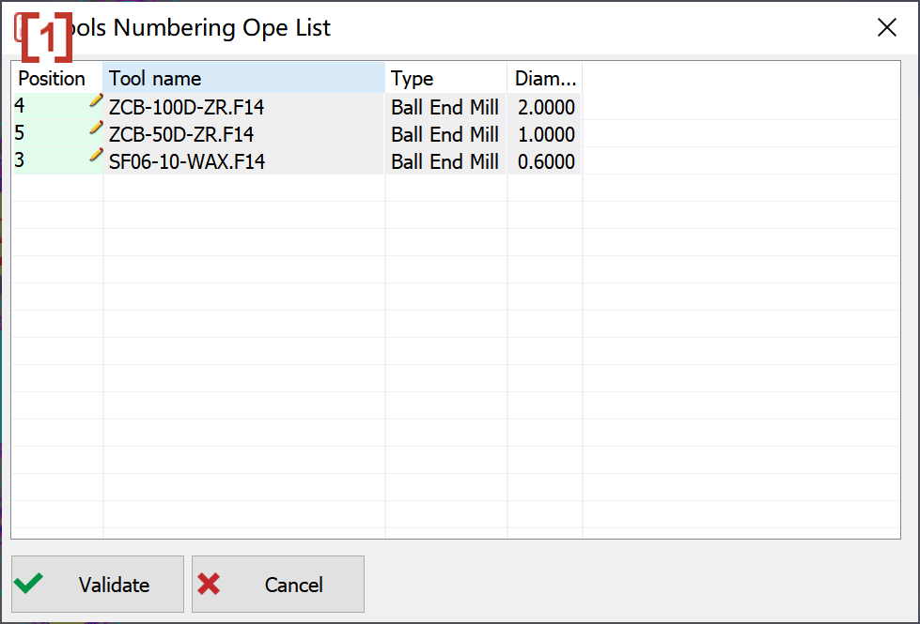
Task: Close the Tools Numbering Ope List dialog
Action: [x=886, y=27]
